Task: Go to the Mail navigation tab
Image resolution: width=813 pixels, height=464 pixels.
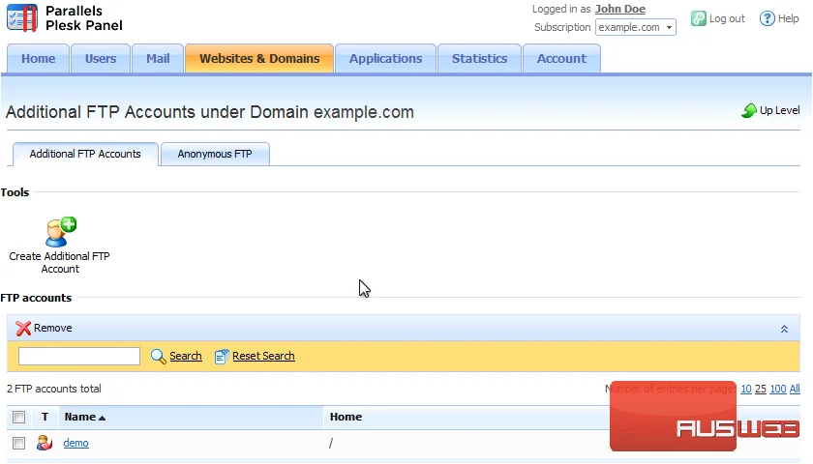Action: [x=158, y=59]
